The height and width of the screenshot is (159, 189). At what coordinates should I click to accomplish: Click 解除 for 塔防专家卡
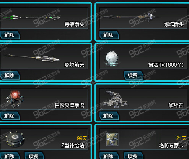(109, 156)
